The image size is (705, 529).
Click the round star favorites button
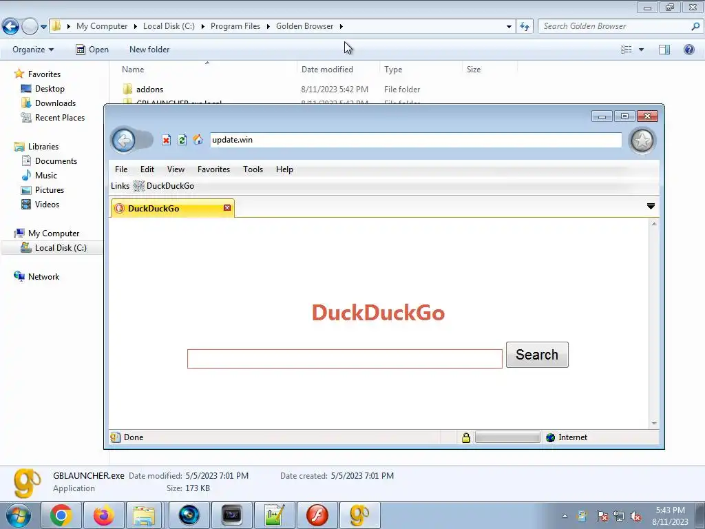(642, 141)
